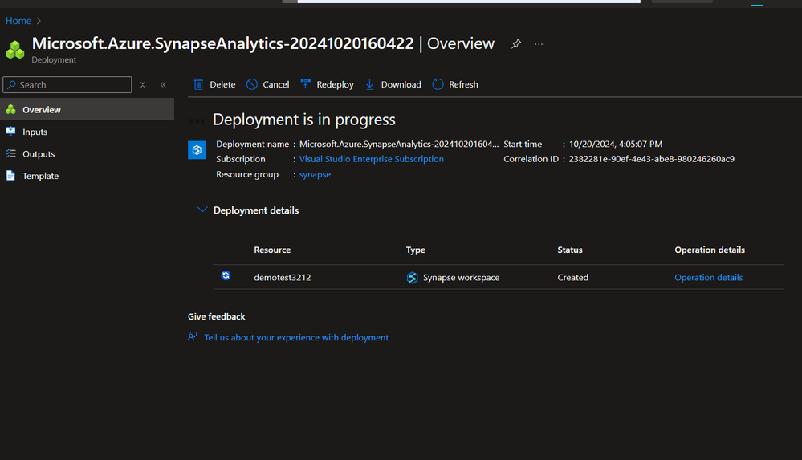The image size is (802, 460).
Task: Click the breadcrumb chevron after Home
Action: (39, 21)
